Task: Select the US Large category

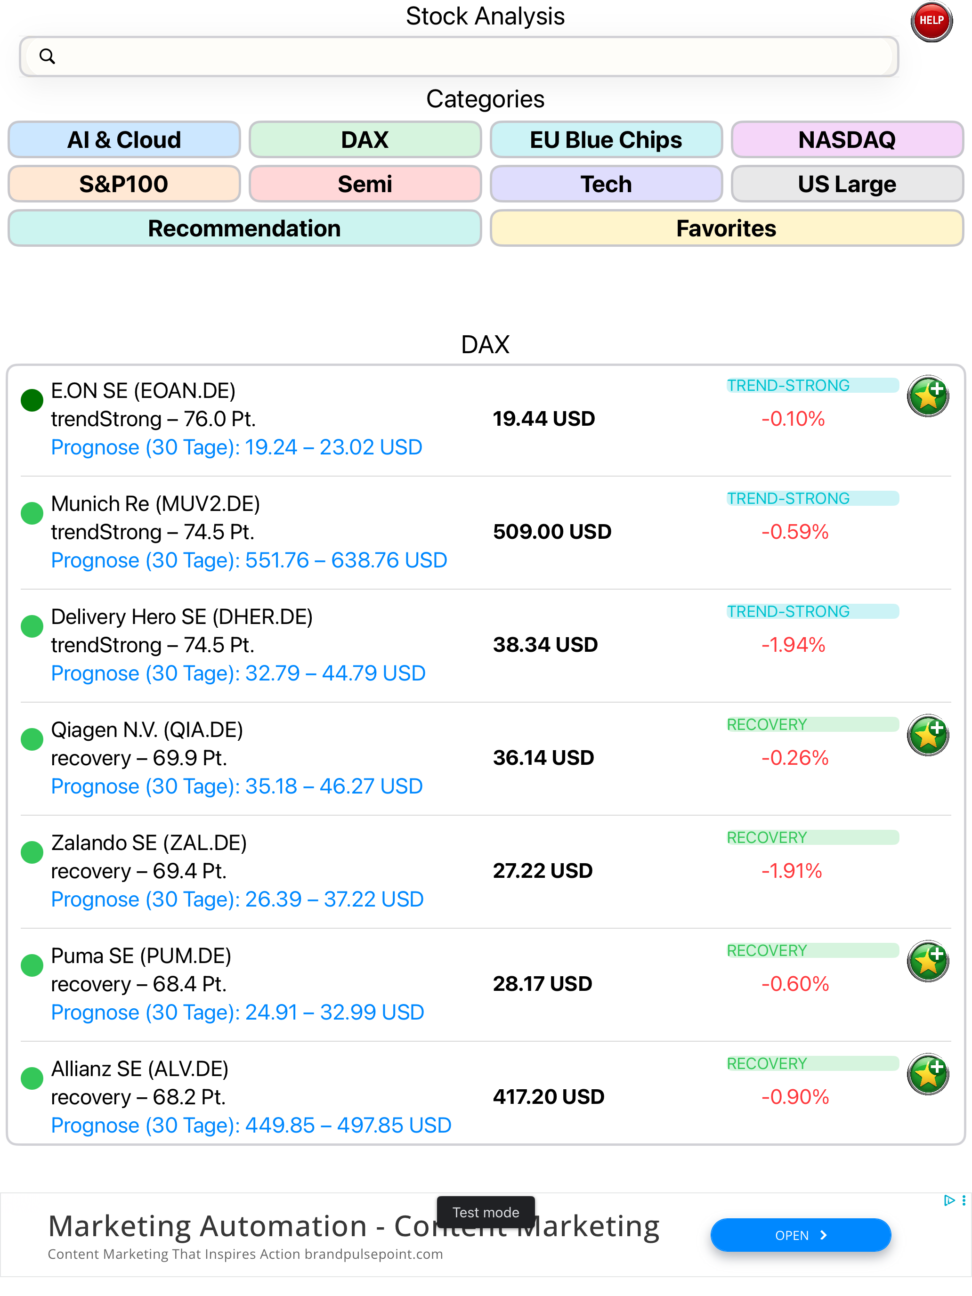Action: [847, 184]
